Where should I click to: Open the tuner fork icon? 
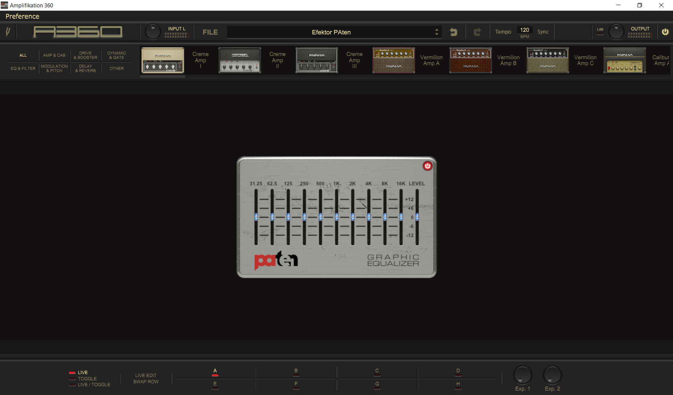point(8,32)
